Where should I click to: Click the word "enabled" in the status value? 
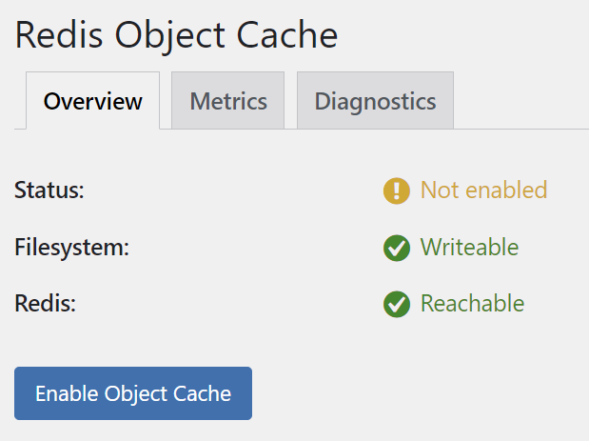click(x=504, y=190)
